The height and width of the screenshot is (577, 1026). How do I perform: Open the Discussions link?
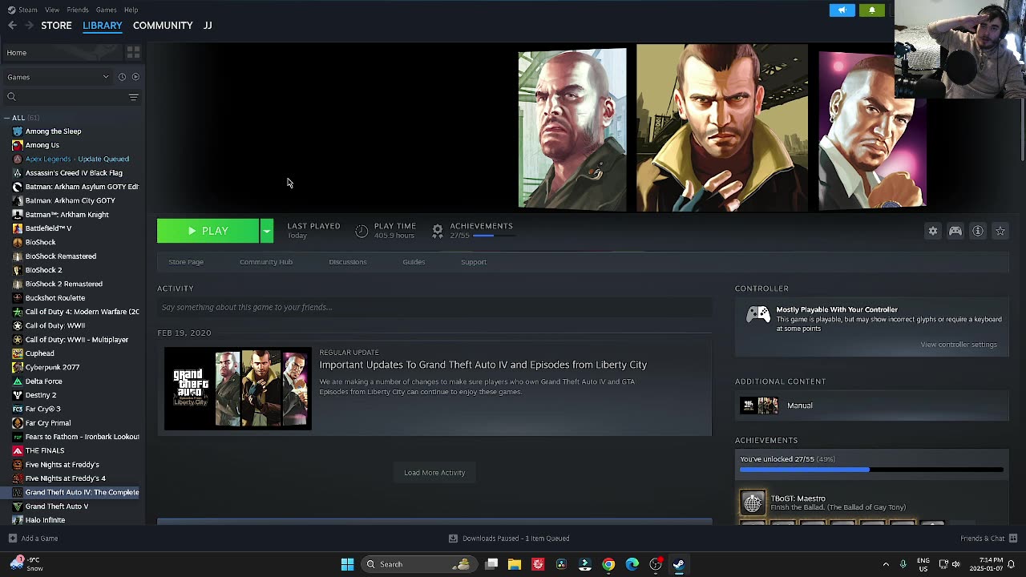click(x=348, y=262)
